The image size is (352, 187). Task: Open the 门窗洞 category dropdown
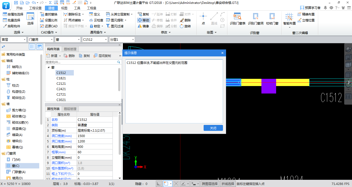(x=41, y=39)
